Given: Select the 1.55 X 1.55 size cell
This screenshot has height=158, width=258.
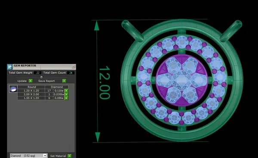Looking at the screenshot, I should 31,98.
